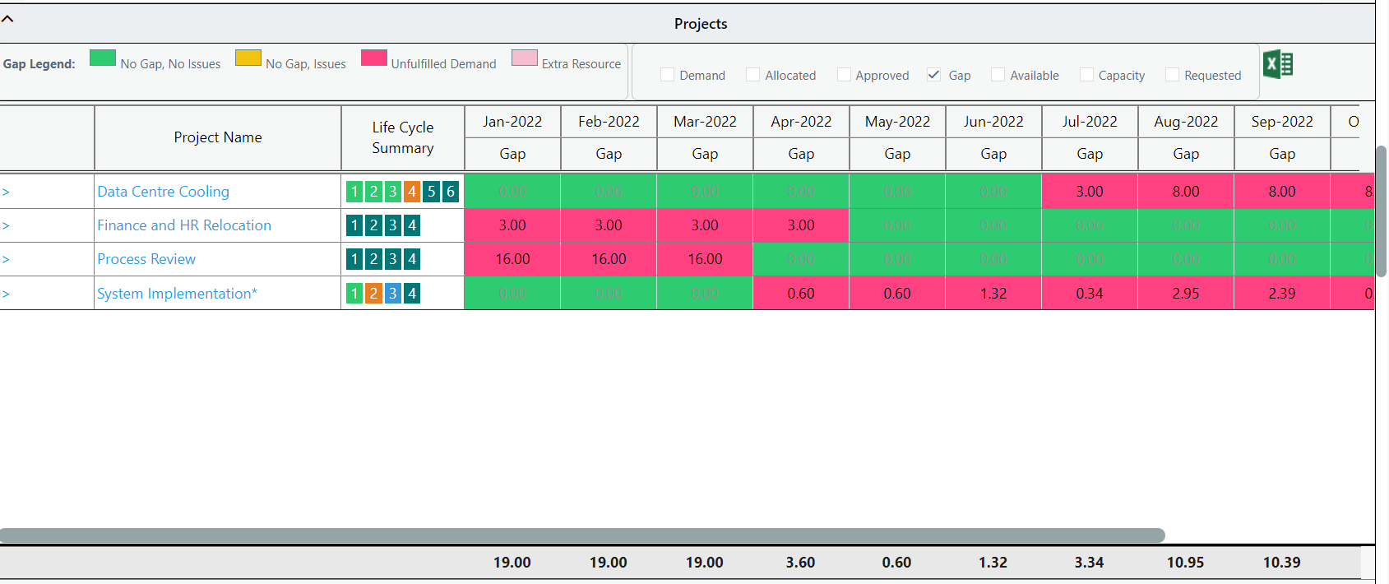Click System Implementation Aug-2022 gap 2.95

pos(1186,294)
